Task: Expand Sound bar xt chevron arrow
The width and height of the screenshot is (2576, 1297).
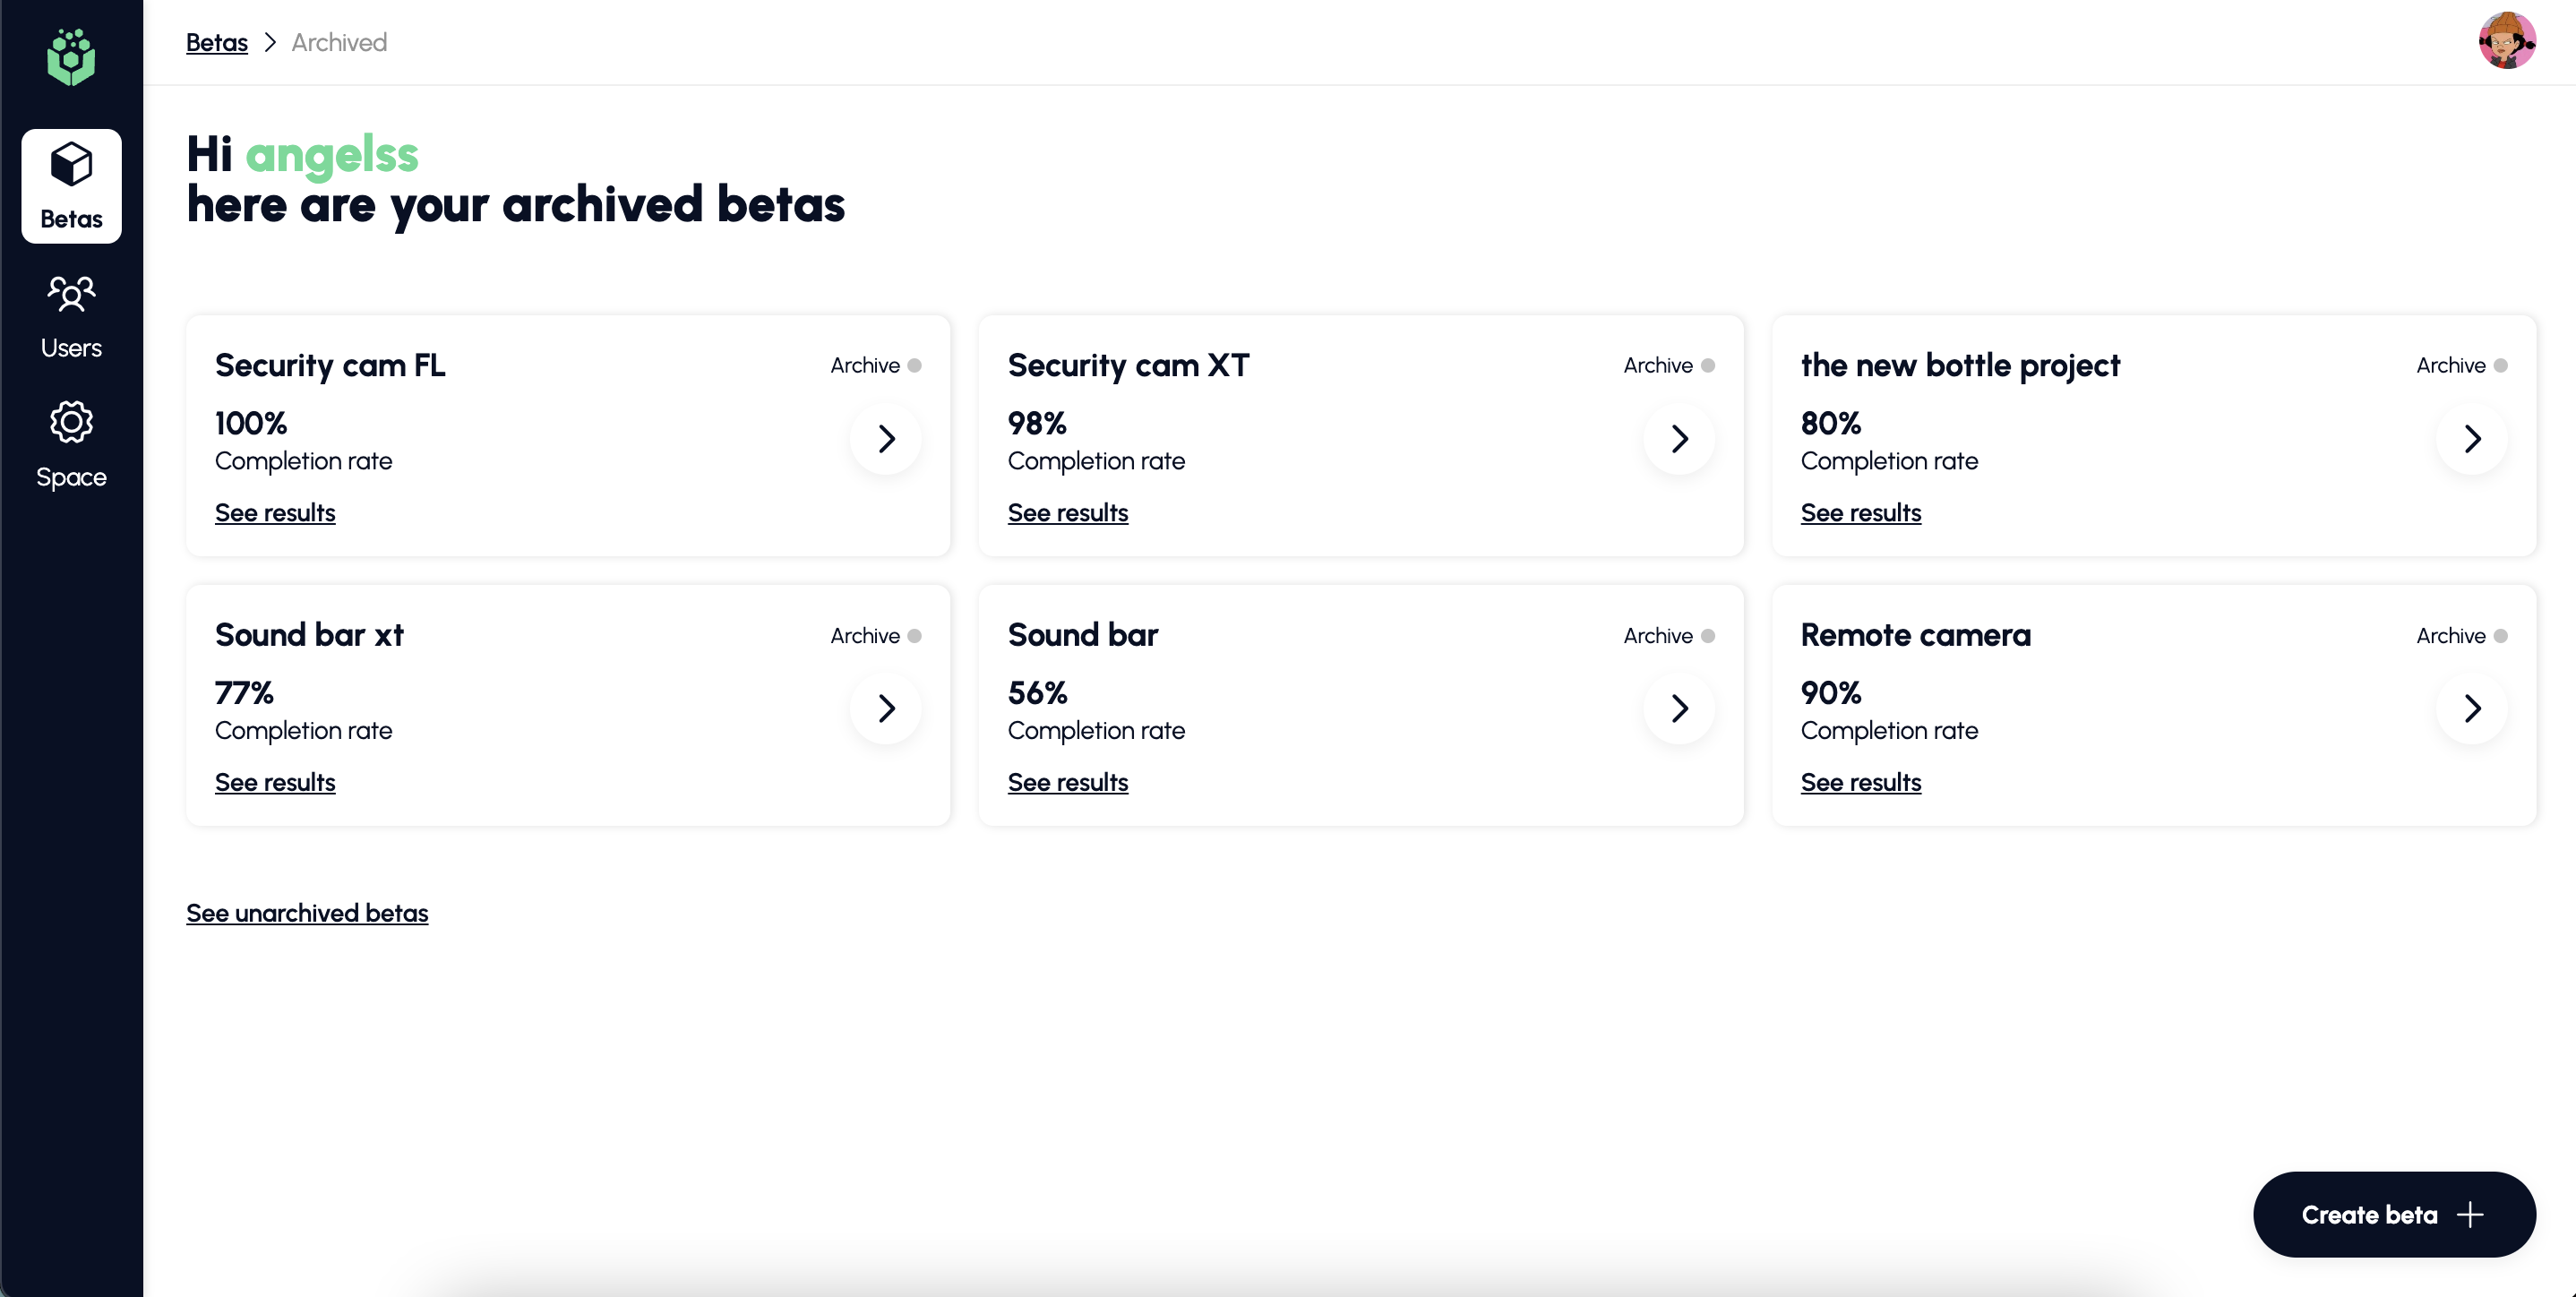Action: click(886, 708)
